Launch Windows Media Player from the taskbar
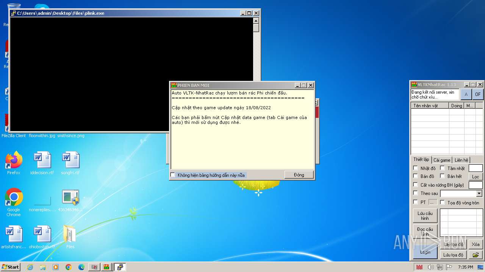The width and height of the screenshot is (485, 272). pyautogui.click(x=56, y=267)
